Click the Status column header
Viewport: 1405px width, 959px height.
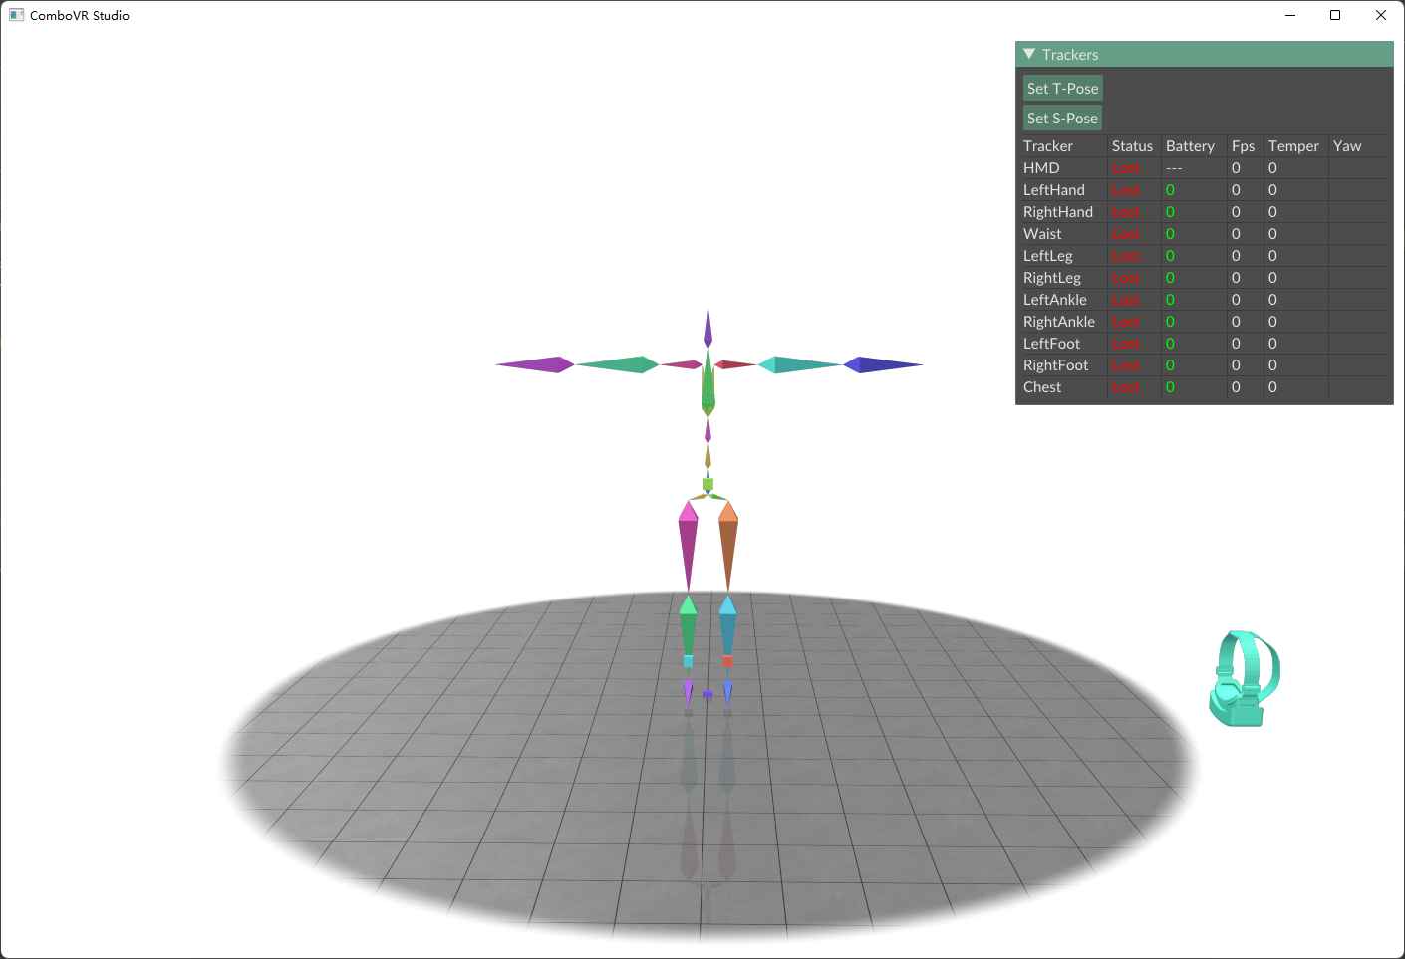(x=1132, y=146)
